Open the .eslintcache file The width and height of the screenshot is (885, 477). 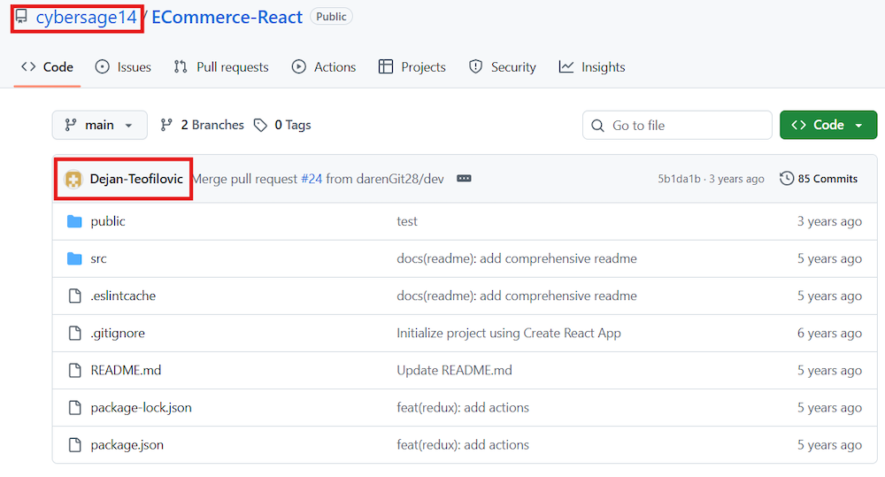coord(123,296)
